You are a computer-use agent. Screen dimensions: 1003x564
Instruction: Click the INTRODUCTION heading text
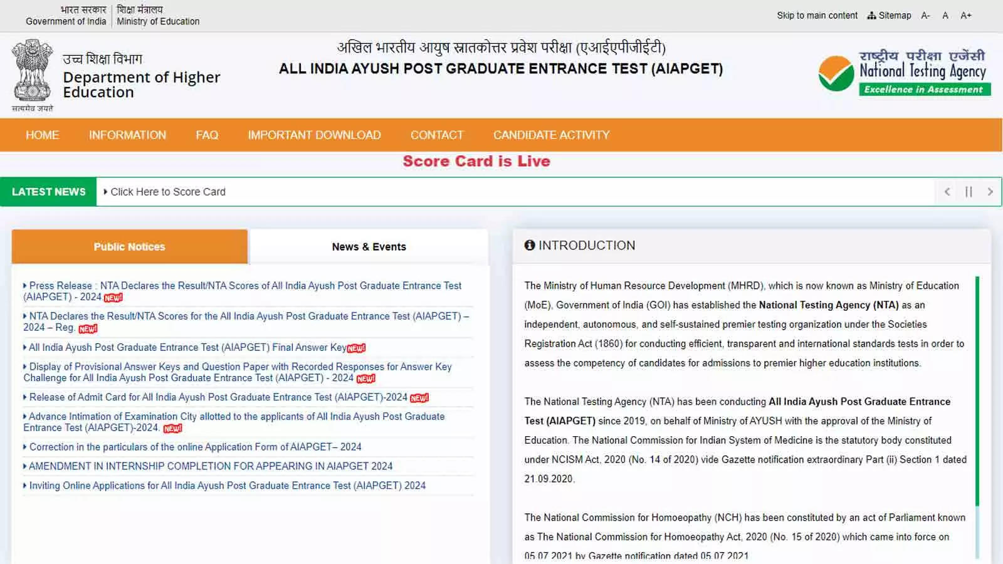pos(587,245)
